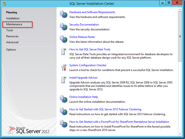The image size is (185, 139).
Task: Minimize the SQL Server Installation Center window
Action: pos(163,3)
